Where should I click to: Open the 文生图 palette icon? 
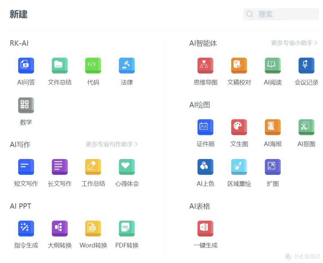point(239,127)
